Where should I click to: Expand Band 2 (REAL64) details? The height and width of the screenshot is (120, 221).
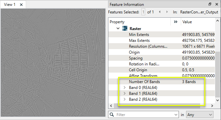[x=124, y=99]
